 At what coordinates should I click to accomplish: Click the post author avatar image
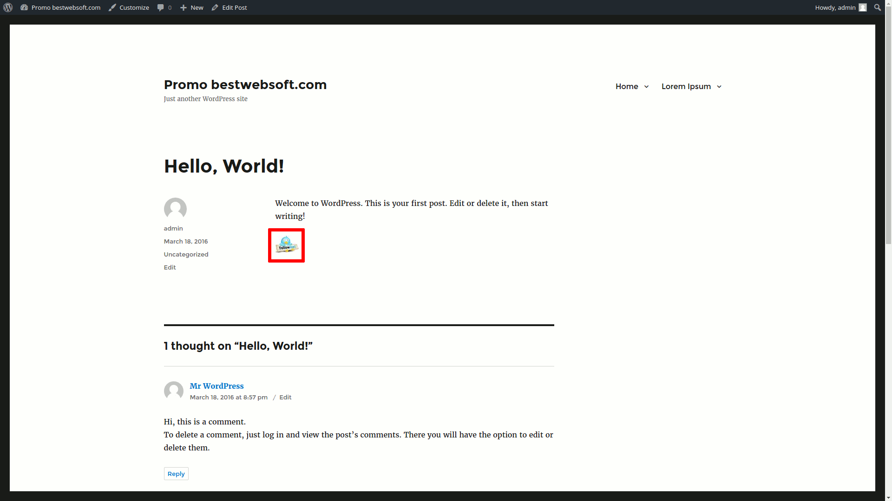(175, 209)
